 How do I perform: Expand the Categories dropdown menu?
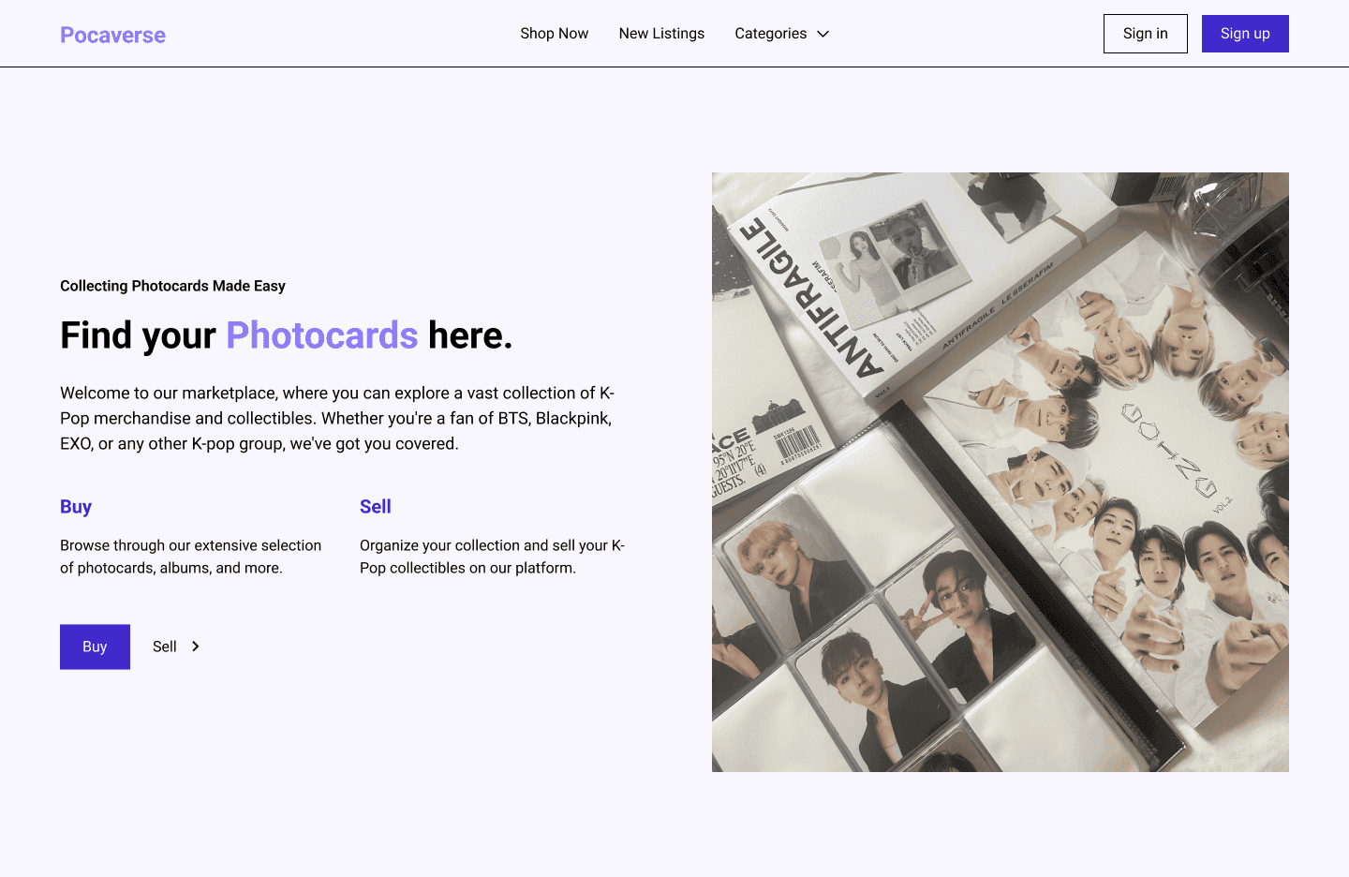click(x=782, y=34)
